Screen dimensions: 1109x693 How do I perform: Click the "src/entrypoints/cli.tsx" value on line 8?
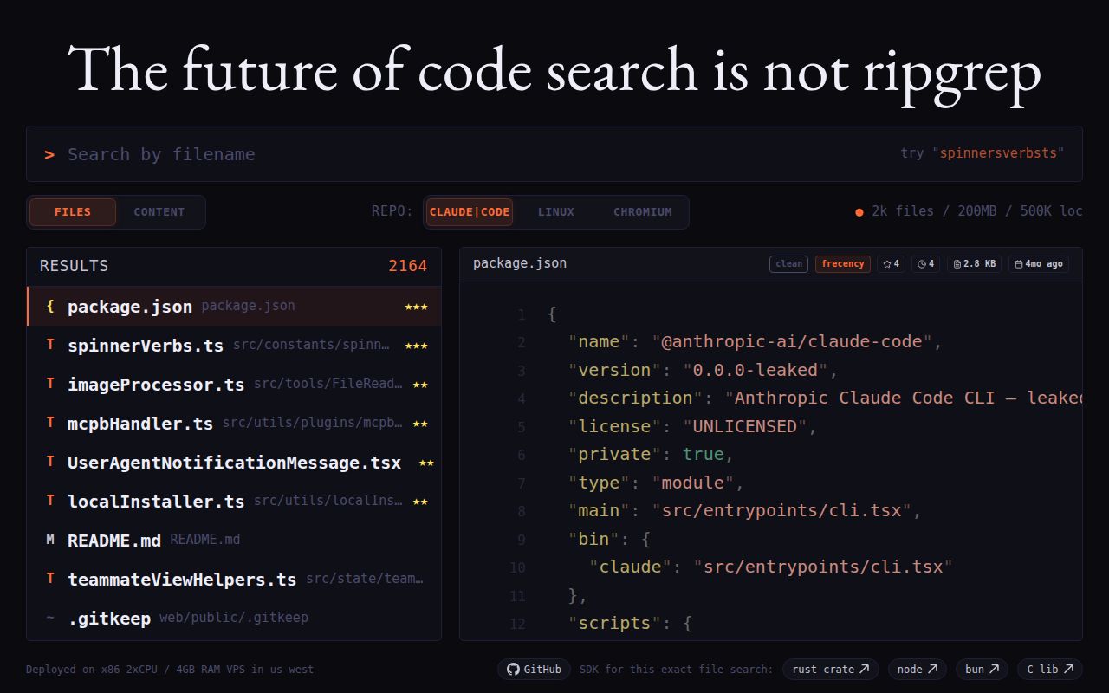[781, 510]
